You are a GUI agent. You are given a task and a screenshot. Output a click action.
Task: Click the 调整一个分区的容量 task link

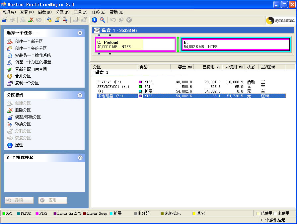tap(33, 62)
